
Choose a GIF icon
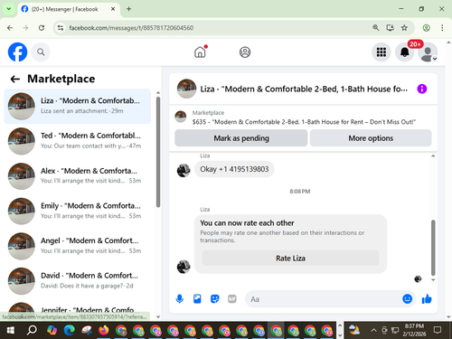point(232,299)
